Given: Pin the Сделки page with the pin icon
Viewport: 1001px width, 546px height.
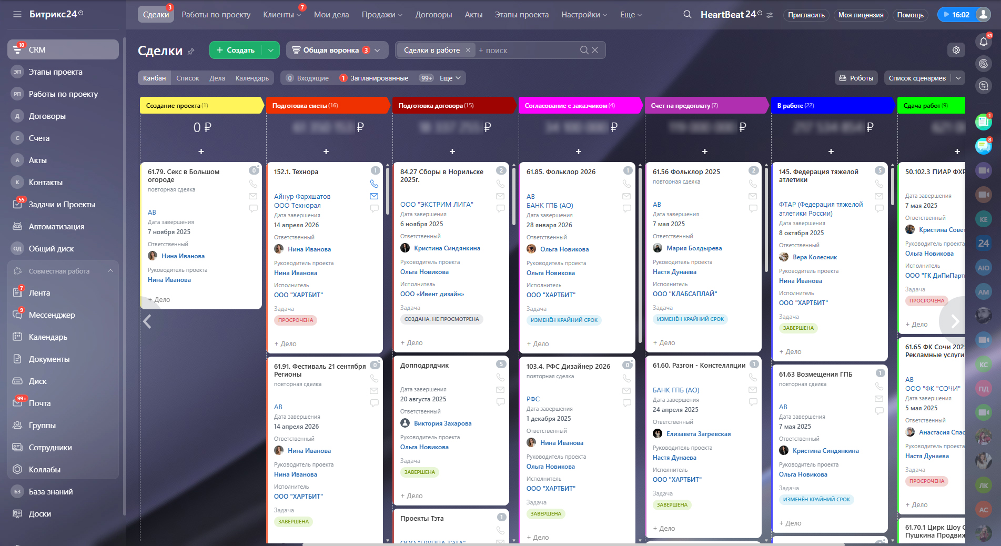Looking at the screenshot, I should pos(191,52).
